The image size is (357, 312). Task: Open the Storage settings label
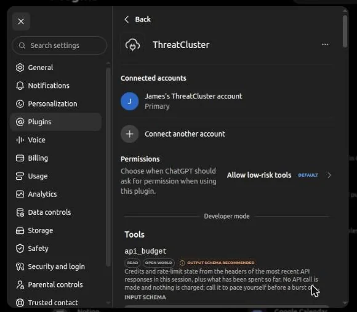(x=41, y=231)
